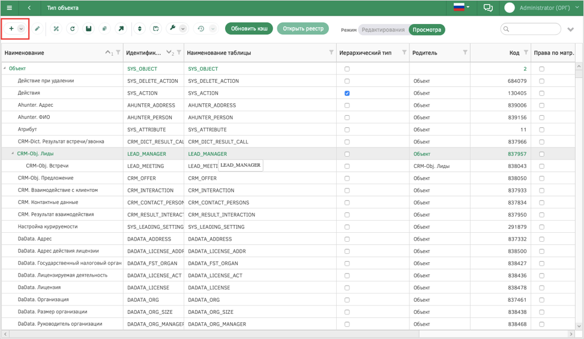
Task: Click the wrench tools icon
Action: [x=172, y=28]
